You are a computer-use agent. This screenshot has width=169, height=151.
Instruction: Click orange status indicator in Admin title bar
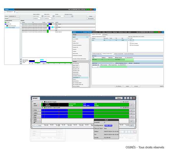159,32
